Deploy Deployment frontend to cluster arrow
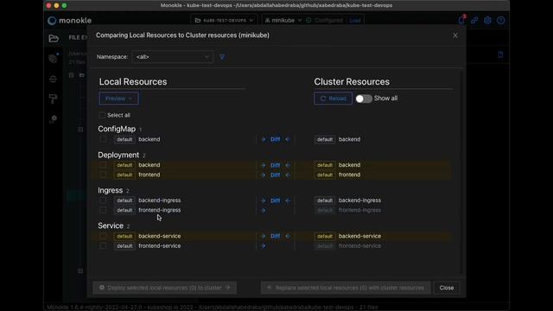 point(263,175)
